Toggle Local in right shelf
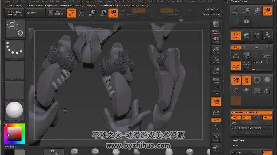The width and height of the screenshot is (277, 155). click(x=216, y=102)
